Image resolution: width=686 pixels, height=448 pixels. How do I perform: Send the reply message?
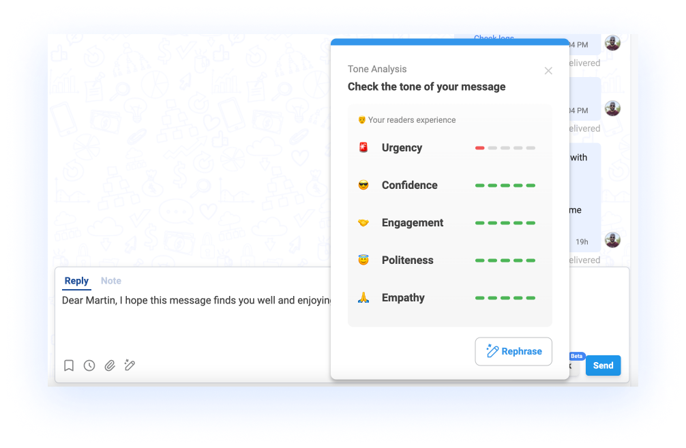[603, 365]
